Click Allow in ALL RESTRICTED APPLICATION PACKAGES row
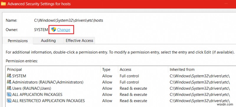Image resolution: width=236 pixels, height=107 pixels. (x=107, y=101)
